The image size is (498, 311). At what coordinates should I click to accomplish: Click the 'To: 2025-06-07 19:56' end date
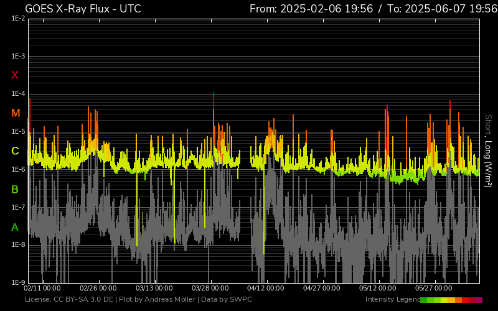(443, 9)
